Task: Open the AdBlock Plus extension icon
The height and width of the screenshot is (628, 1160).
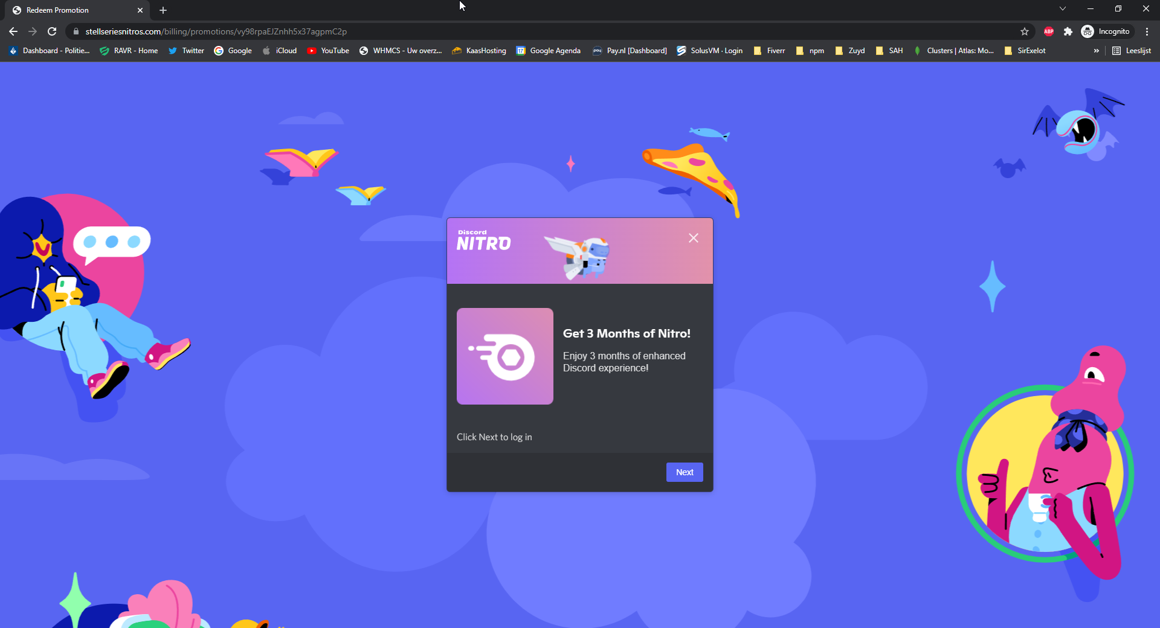Action: click(x=1048, y=31)
